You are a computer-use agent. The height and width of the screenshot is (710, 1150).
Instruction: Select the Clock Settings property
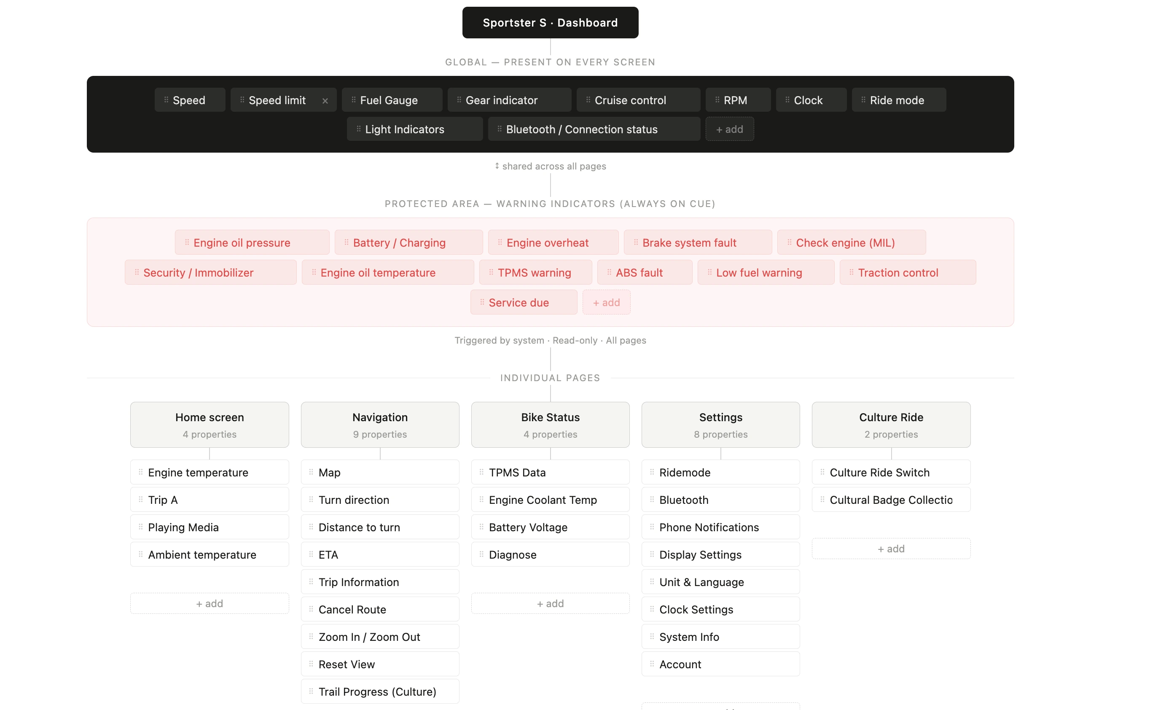click(x=720, y=609)
